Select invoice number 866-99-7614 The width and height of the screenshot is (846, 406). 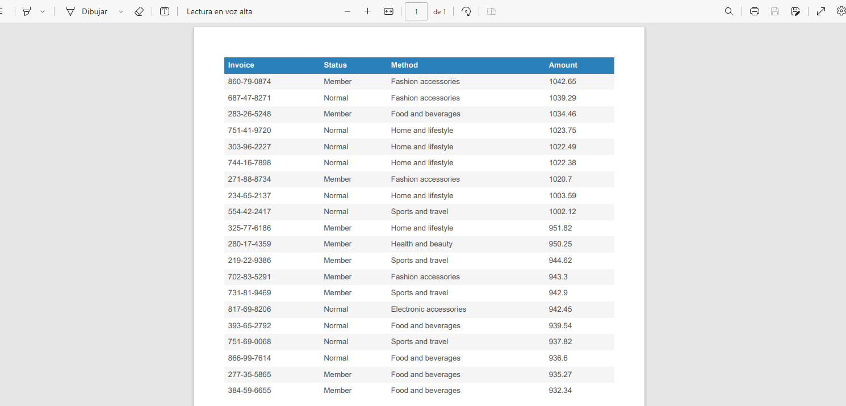[249, 358]
